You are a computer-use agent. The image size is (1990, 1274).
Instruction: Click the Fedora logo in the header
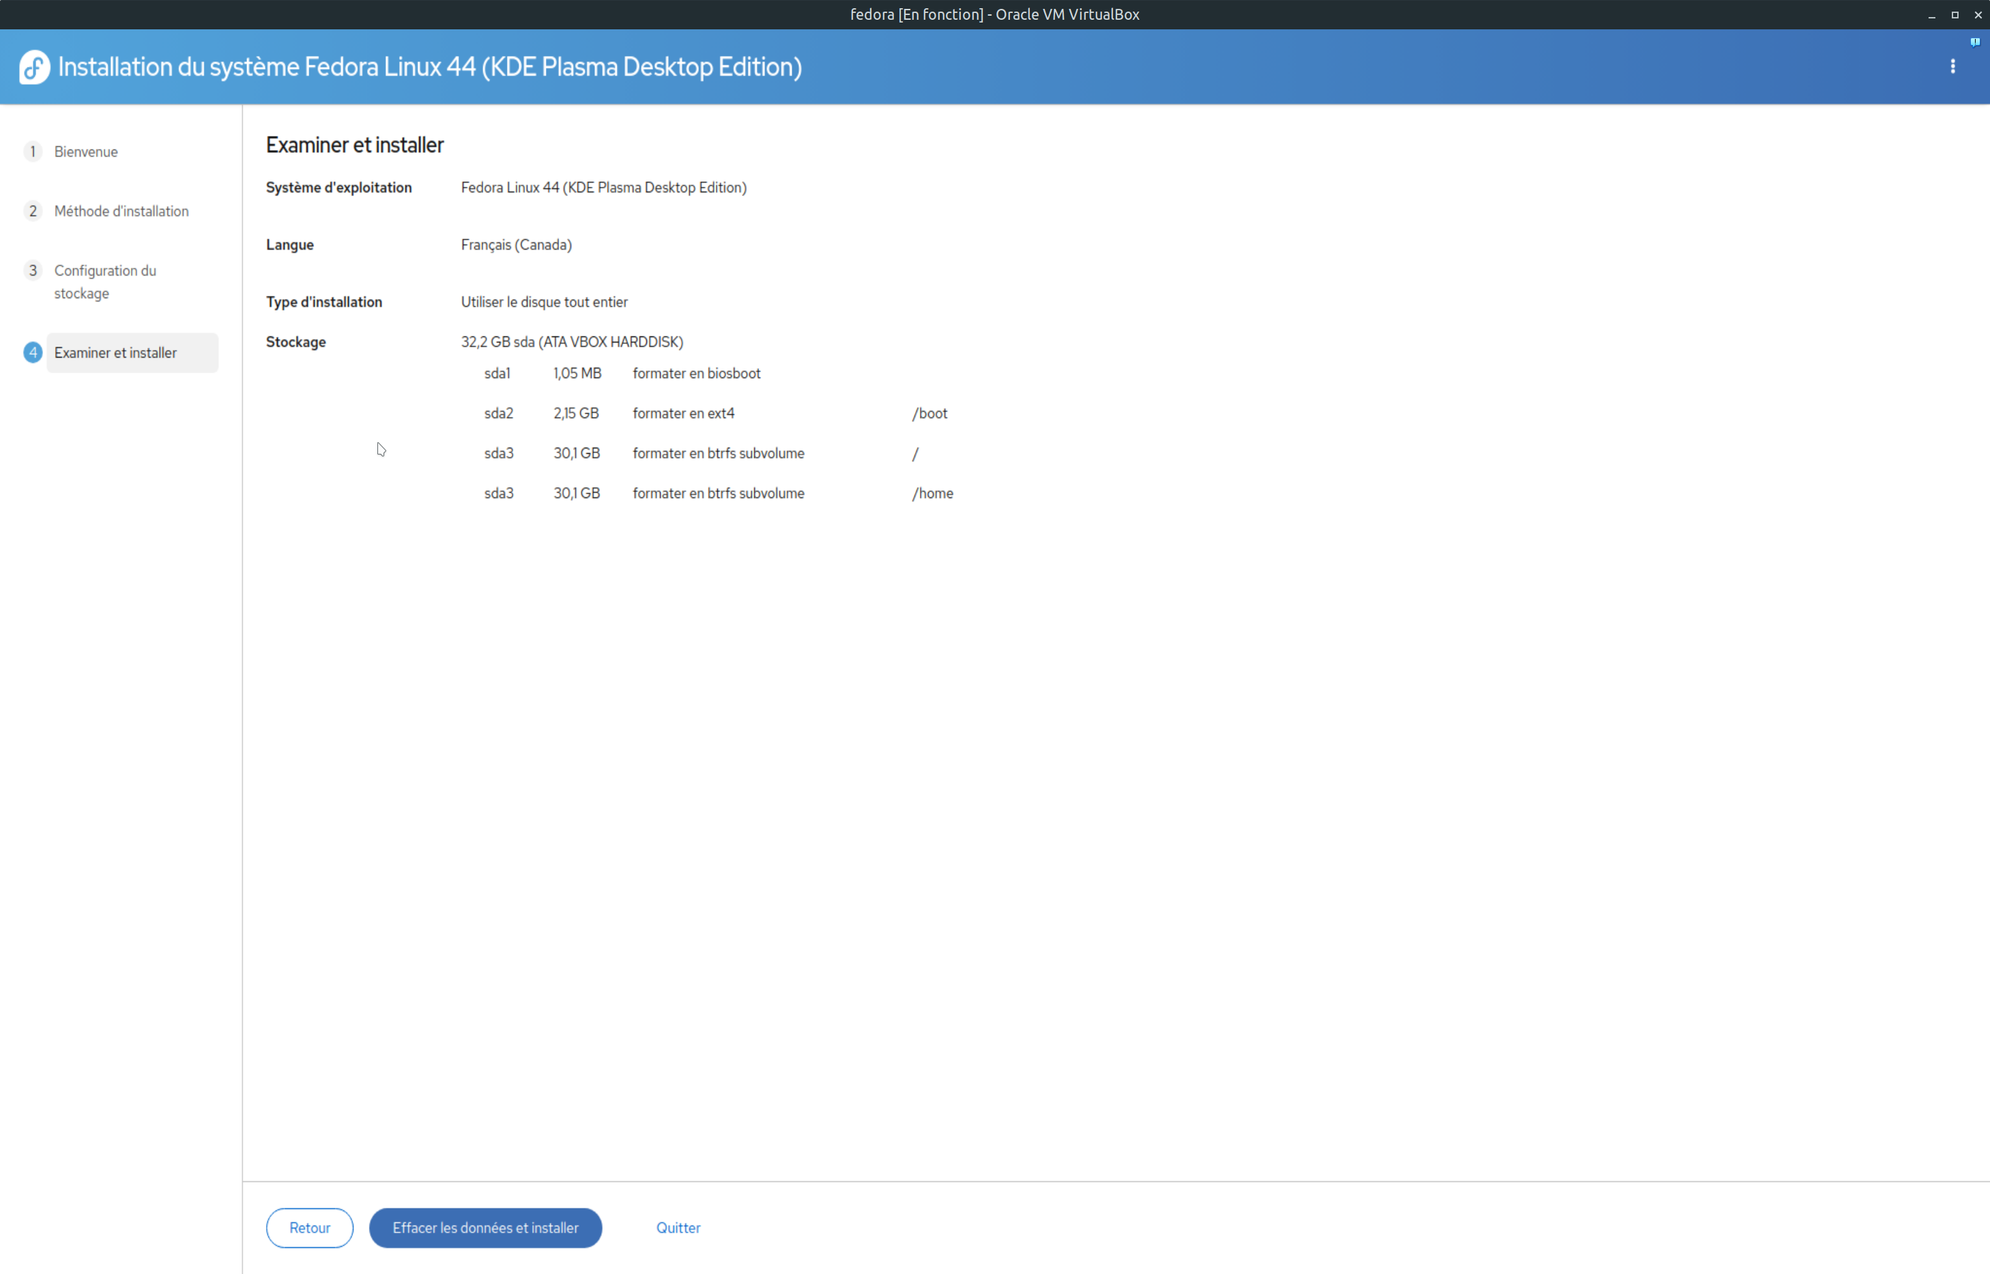click(x=35, y=67)
